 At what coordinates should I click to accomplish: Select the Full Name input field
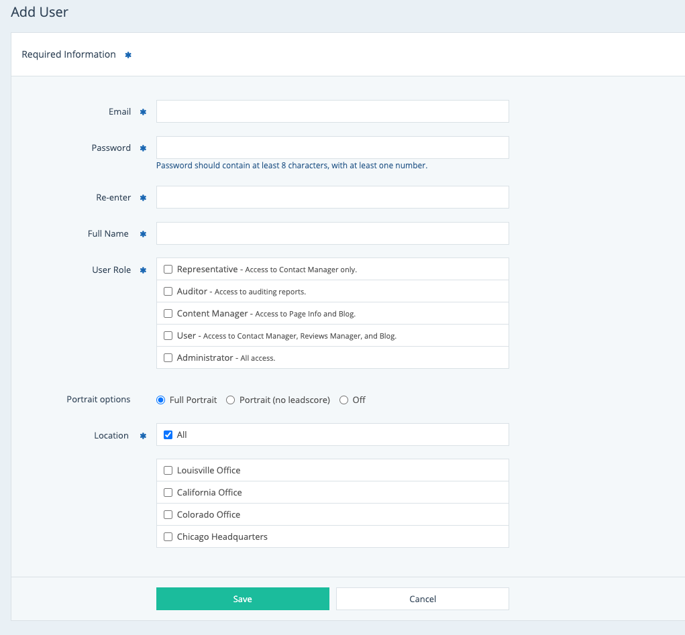point(332,233)
